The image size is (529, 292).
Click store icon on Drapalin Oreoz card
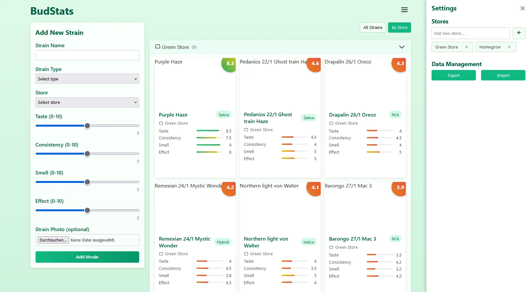(x=331, y=123)
